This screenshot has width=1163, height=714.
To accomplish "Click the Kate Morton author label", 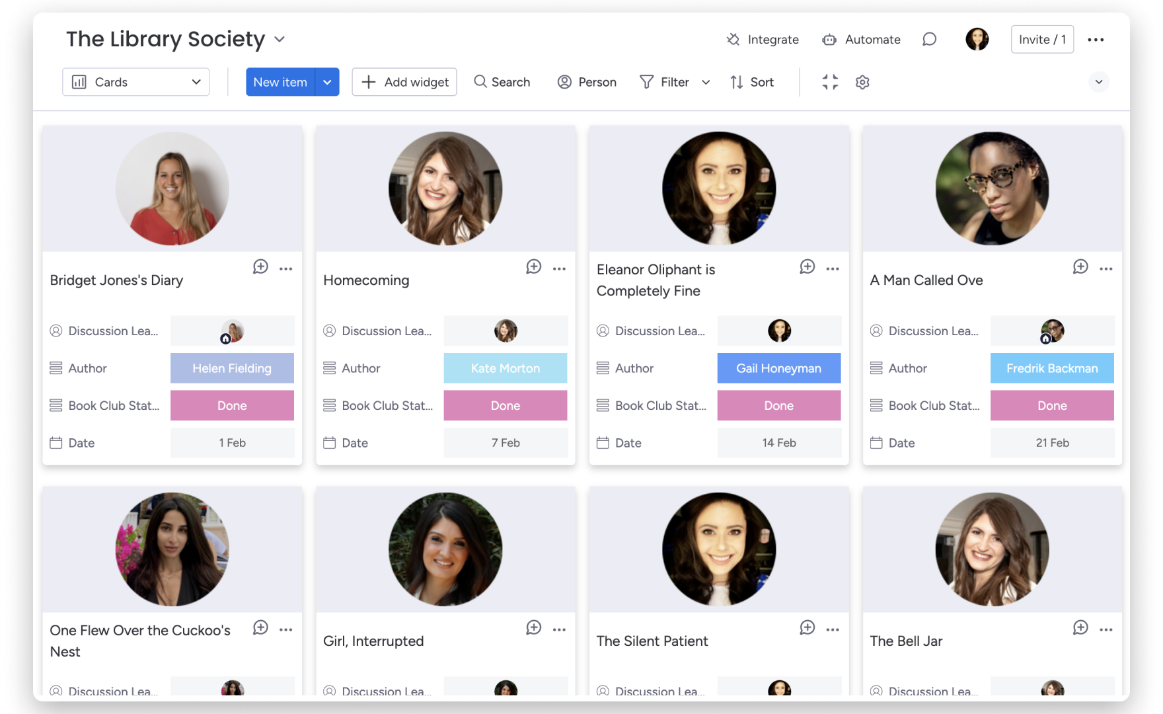I will pos(506,368).
